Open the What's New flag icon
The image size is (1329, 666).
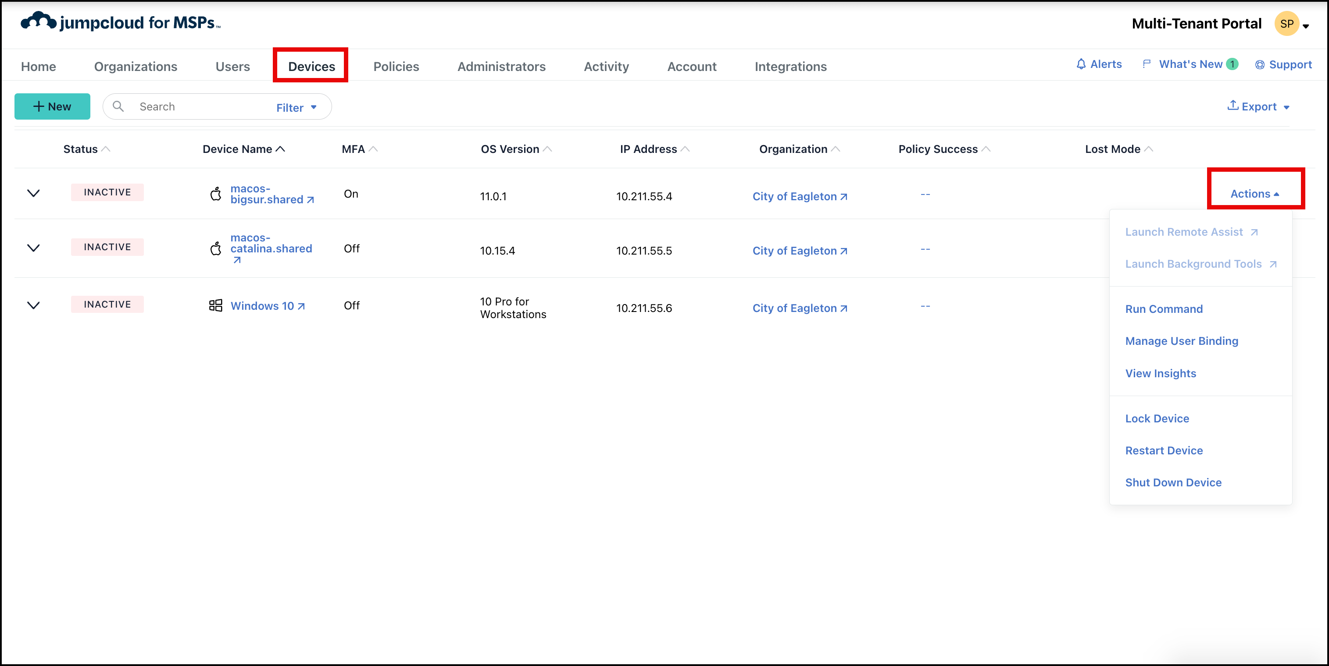click(x=1147, y=64)
